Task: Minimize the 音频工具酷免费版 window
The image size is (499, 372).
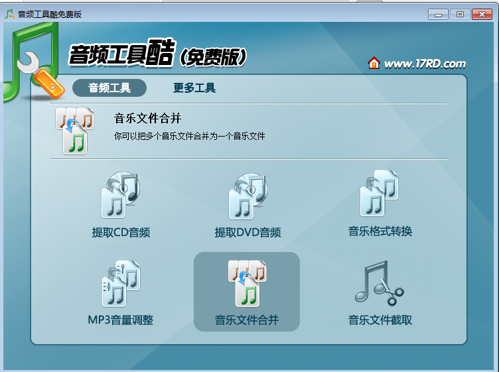Action: pyautogui.click(x=437, y=14)
